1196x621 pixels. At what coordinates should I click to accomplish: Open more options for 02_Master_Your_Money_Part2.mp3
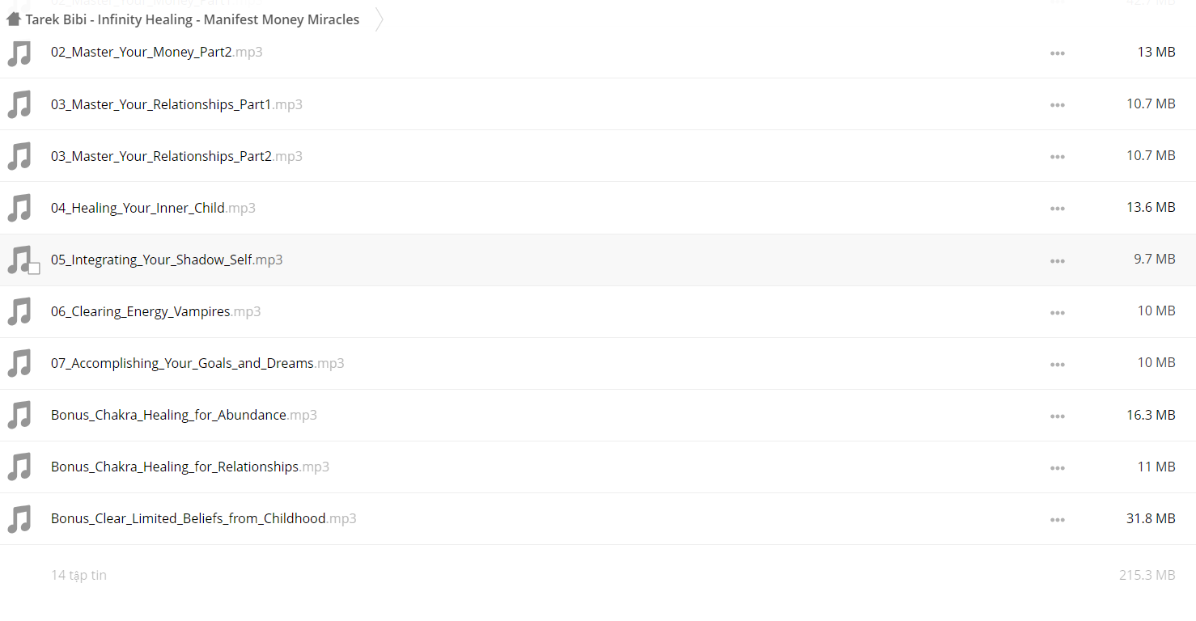[1058, 53]
